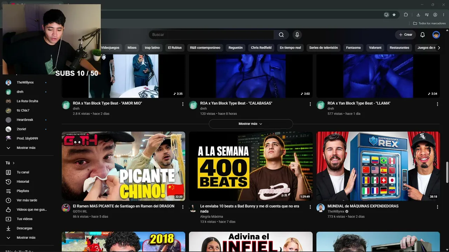Open Ver más tarde in the sidebar
This screenshot has width=449, height=252.
coord(27,200)
